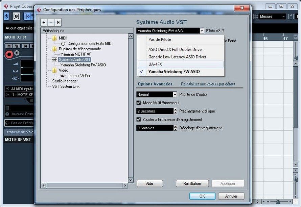Open the Mesure grid type dropdown
The height and width of the screenshot is (207, 301).
pyautogui.click(x=283, y=17)
